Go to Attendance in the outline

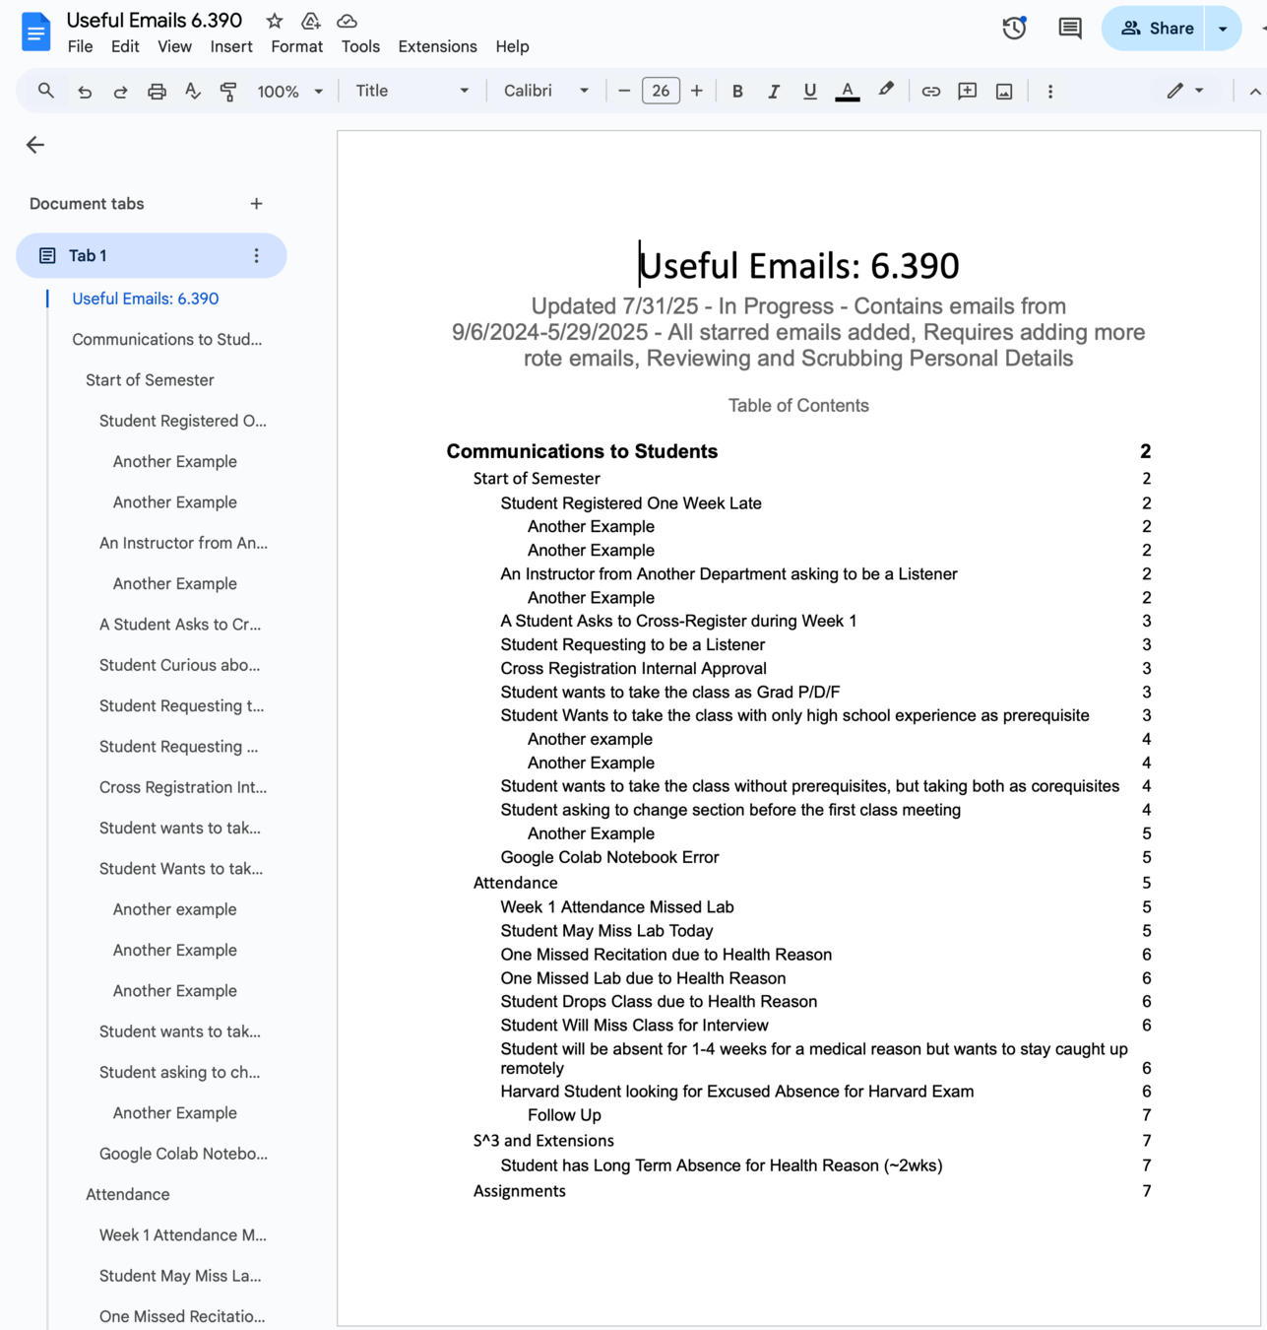click(128, 1194)
